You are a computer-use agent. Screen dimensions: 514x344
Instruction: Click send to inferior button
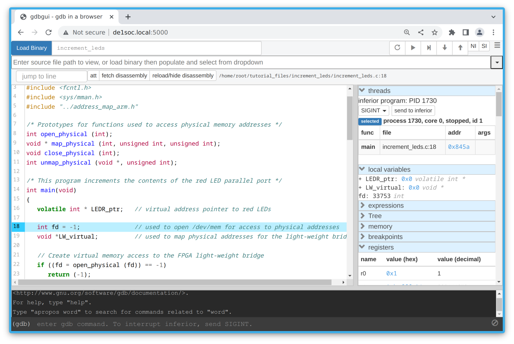coord(413,111)
